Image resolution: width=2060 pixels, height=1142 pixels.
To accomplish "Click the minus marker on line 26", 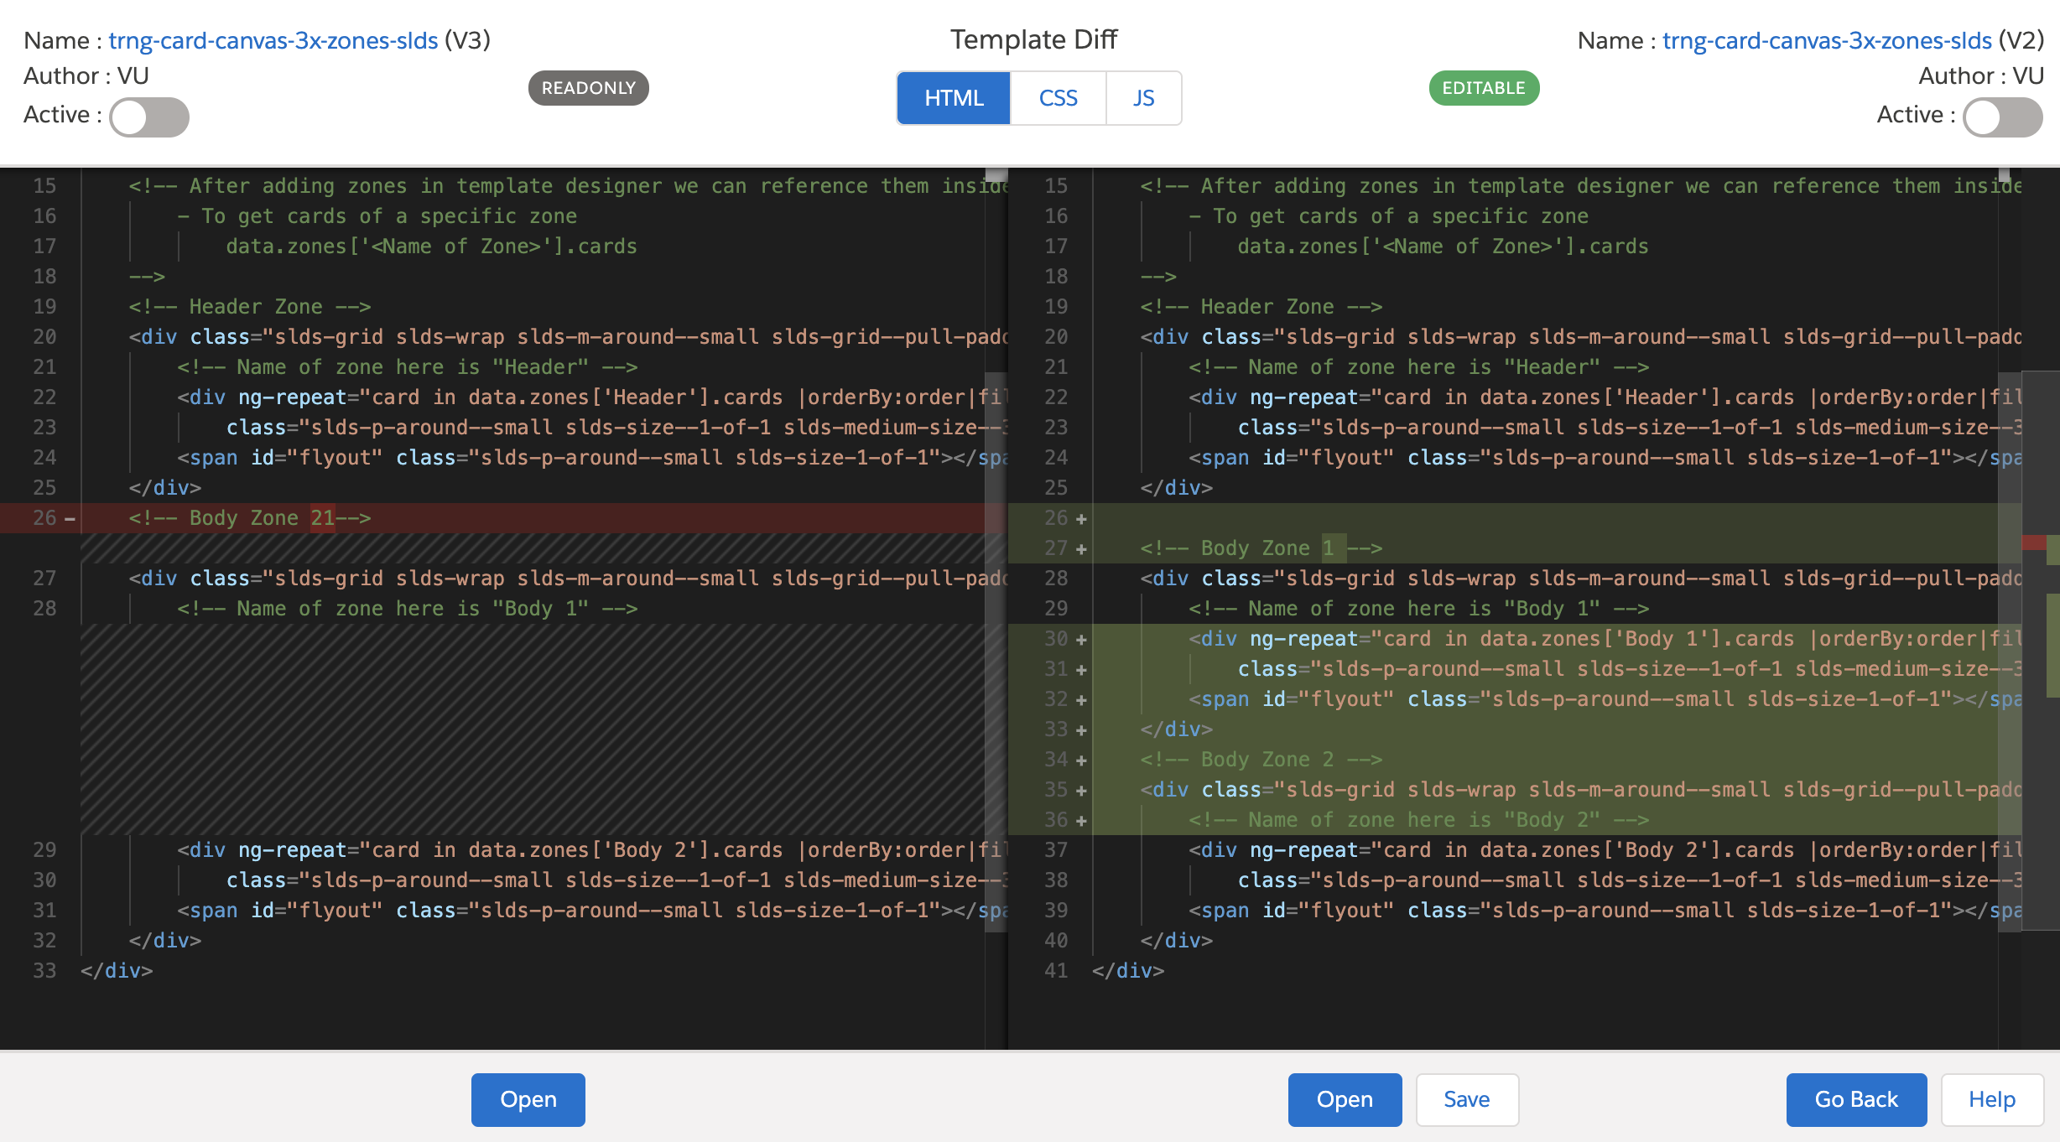I will coord(70,519).
